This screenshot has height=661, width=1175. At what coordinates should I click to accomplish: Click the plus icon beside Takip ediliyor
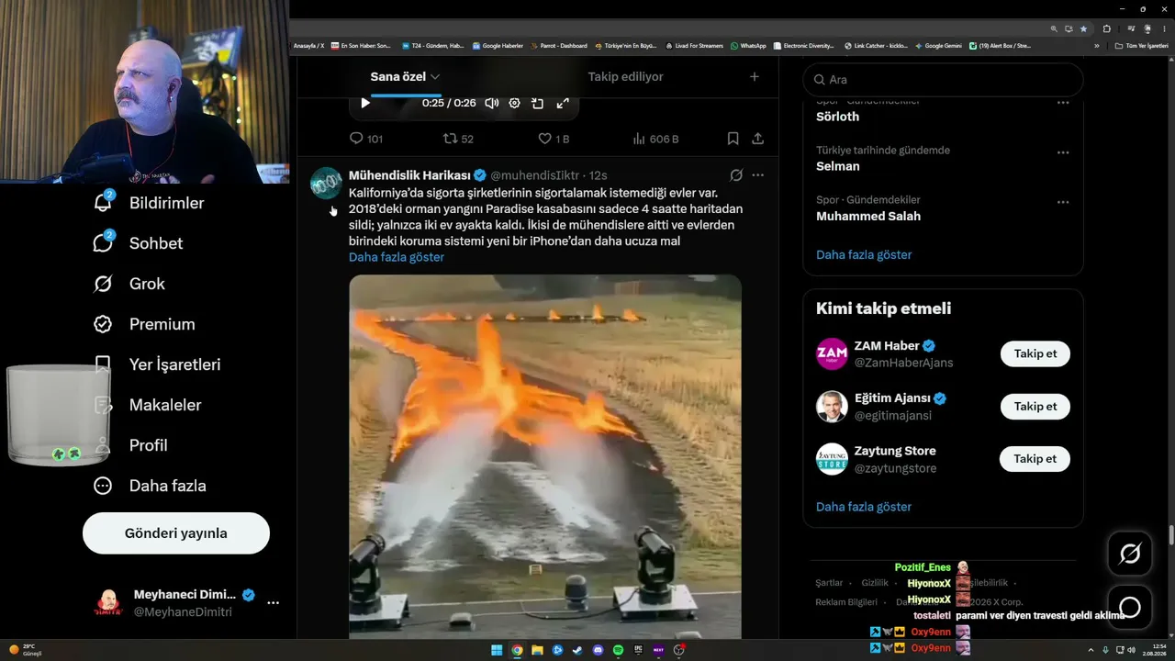click(755, 77)
